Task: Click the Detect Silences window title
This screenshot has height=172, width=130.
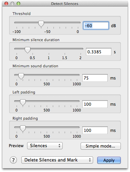Action: click(x=65, y=4)
